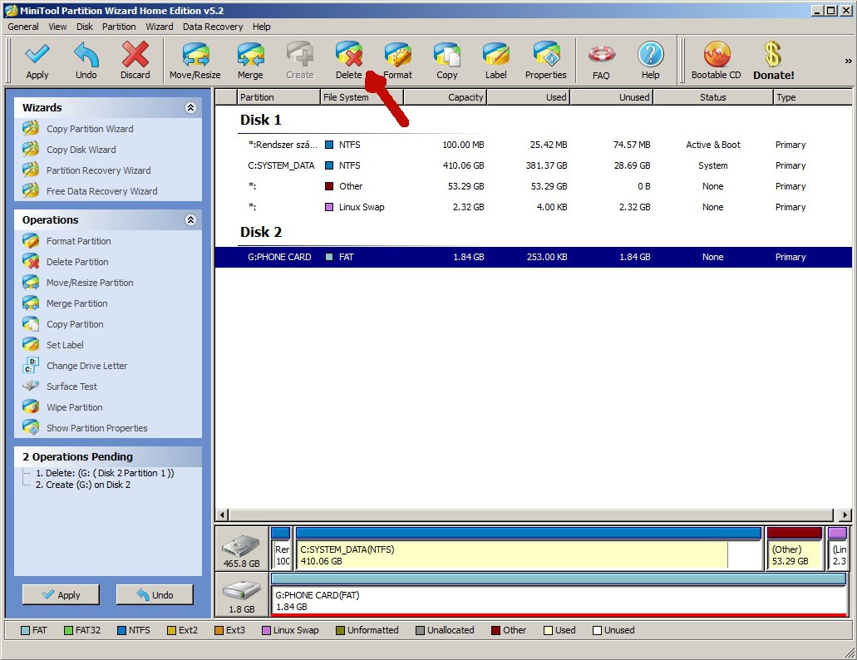Click the Capacity column header
This screenshot has height=660, width=857.
tap(445, 97)
